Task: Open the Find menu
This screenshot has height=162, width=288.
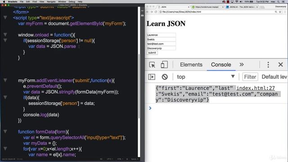Action: (35, 1)
